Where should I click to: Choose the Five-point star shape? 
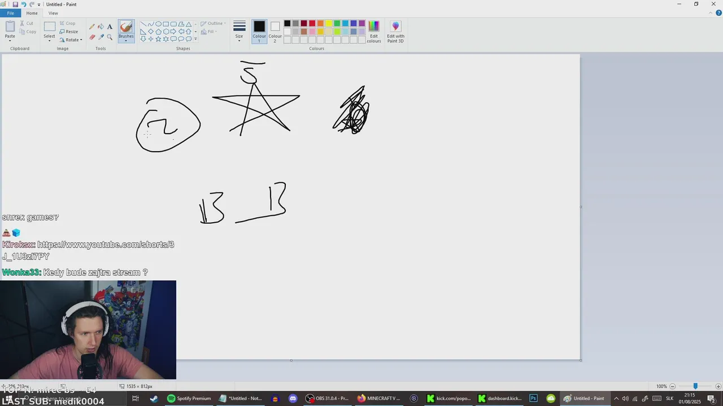click(158, 39)
